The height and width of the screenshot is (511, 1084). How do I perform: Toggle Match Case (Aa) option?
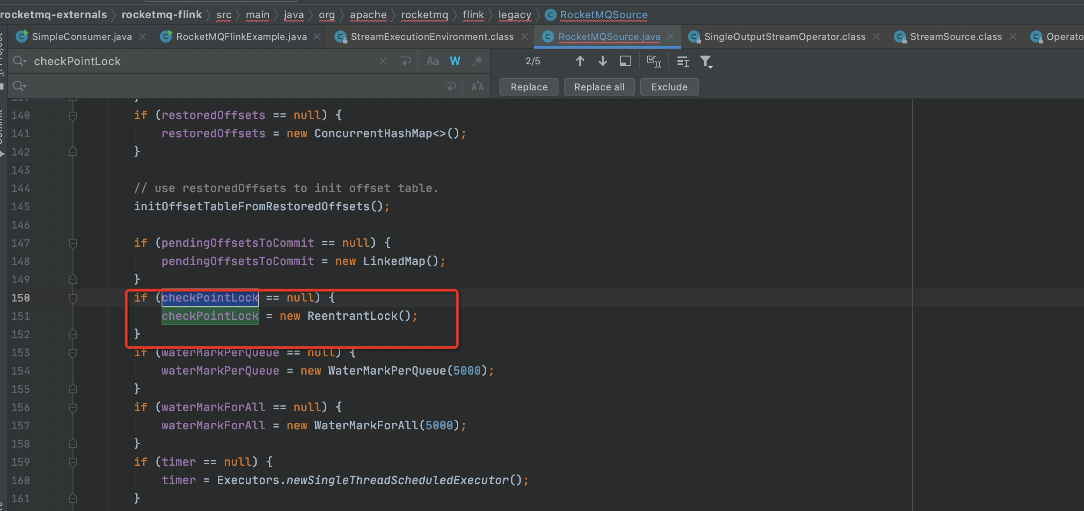432,61
